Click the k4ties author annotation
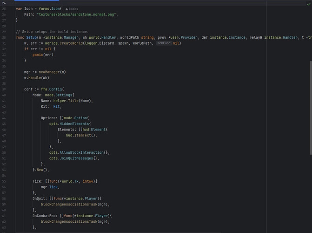This screenshot has height=233, width=312. point(72,9)
